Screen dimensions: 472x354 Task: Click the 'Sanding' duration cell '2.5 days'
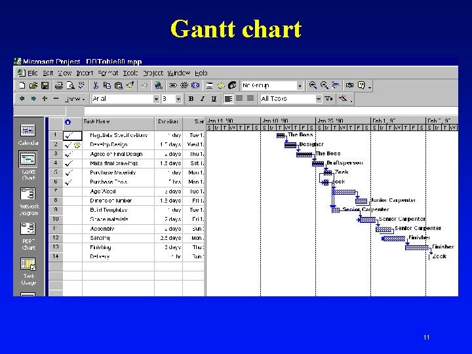168,238
